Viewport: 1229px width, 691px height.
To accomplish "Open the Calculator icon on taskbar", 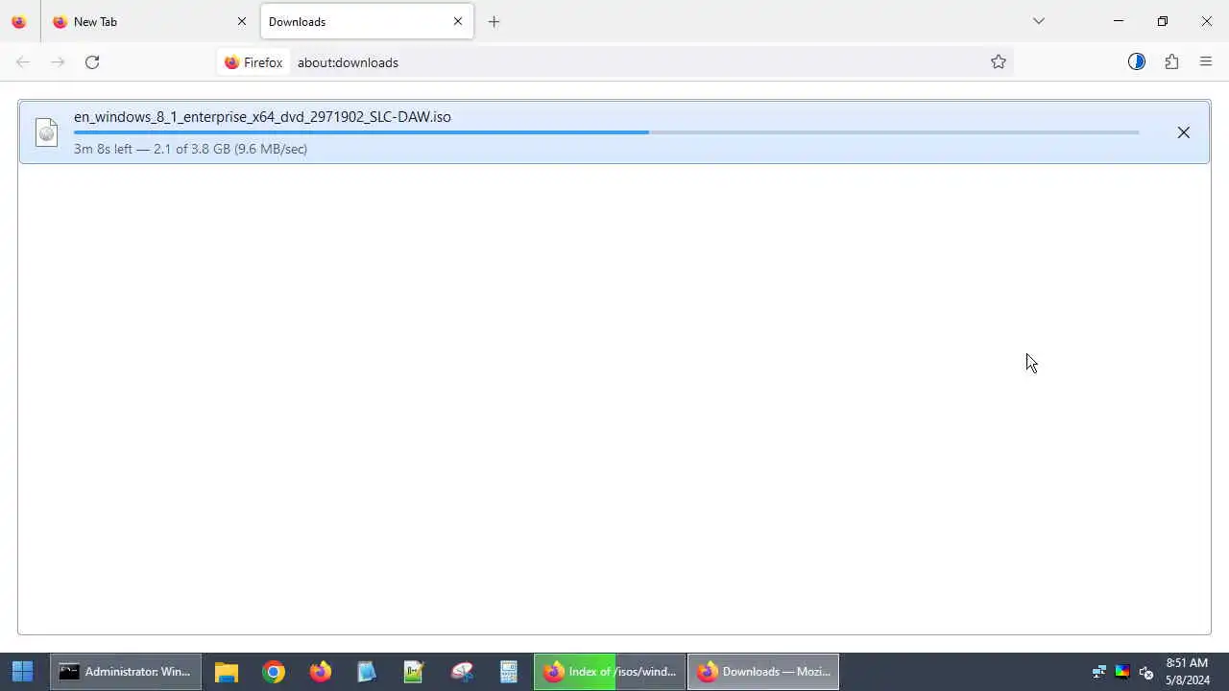I will [509, 672].
